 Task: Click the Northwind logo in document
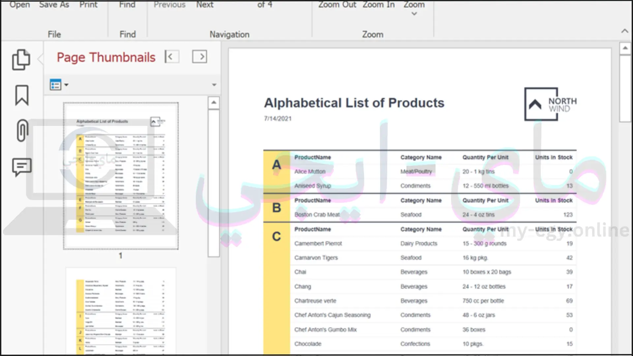pos(551,104)
